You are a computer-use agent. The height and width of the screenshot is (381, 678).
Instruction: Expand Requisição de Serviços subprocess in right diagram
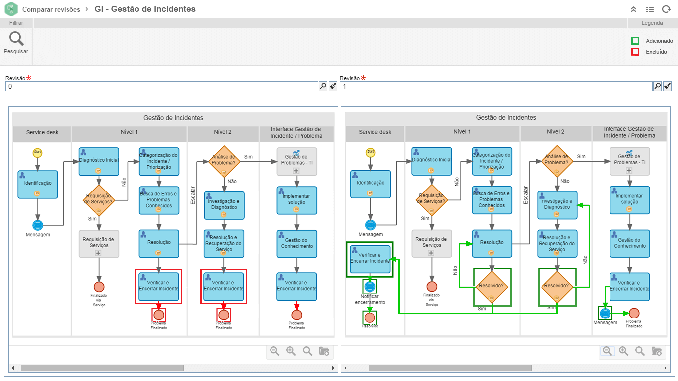(x=431, y=253)
